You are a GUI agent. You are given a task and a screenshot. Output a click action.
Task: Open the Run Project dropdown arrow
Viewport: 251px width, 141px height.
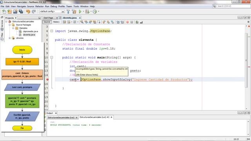click(83, 11)
